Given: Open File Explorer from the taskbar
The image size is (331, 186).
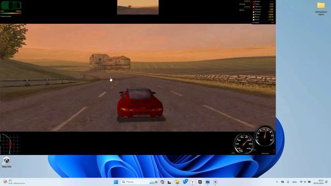Looking at the screenshot, I should pos(177,182).
